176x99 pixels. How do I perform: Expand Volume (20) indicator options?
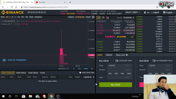12,24
